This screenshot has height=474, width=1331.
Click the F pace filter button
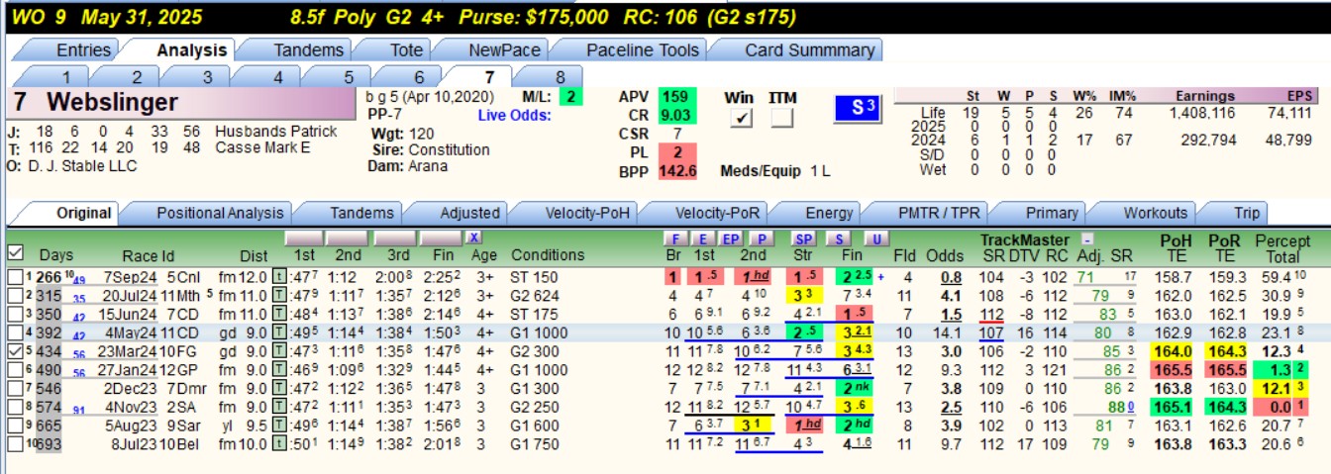click(x=675, y=238)
